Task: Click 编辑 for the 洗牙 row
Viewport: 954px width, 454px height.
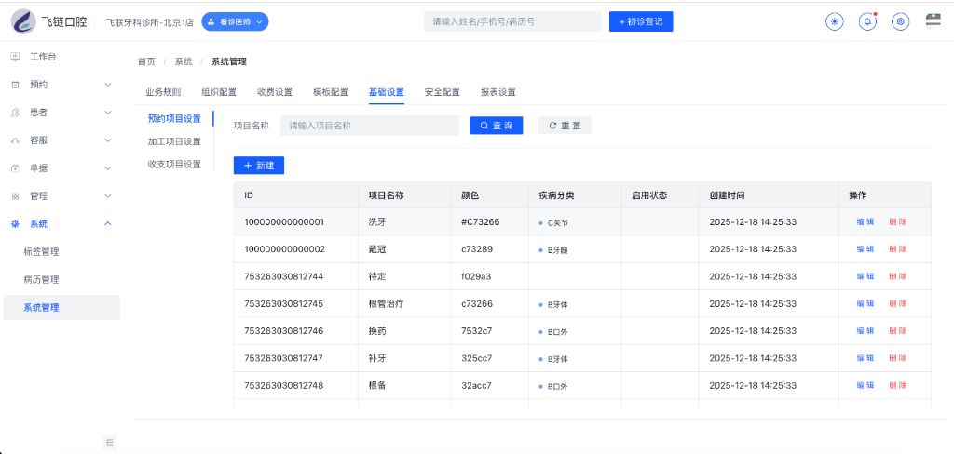Action: pos(865,221)
